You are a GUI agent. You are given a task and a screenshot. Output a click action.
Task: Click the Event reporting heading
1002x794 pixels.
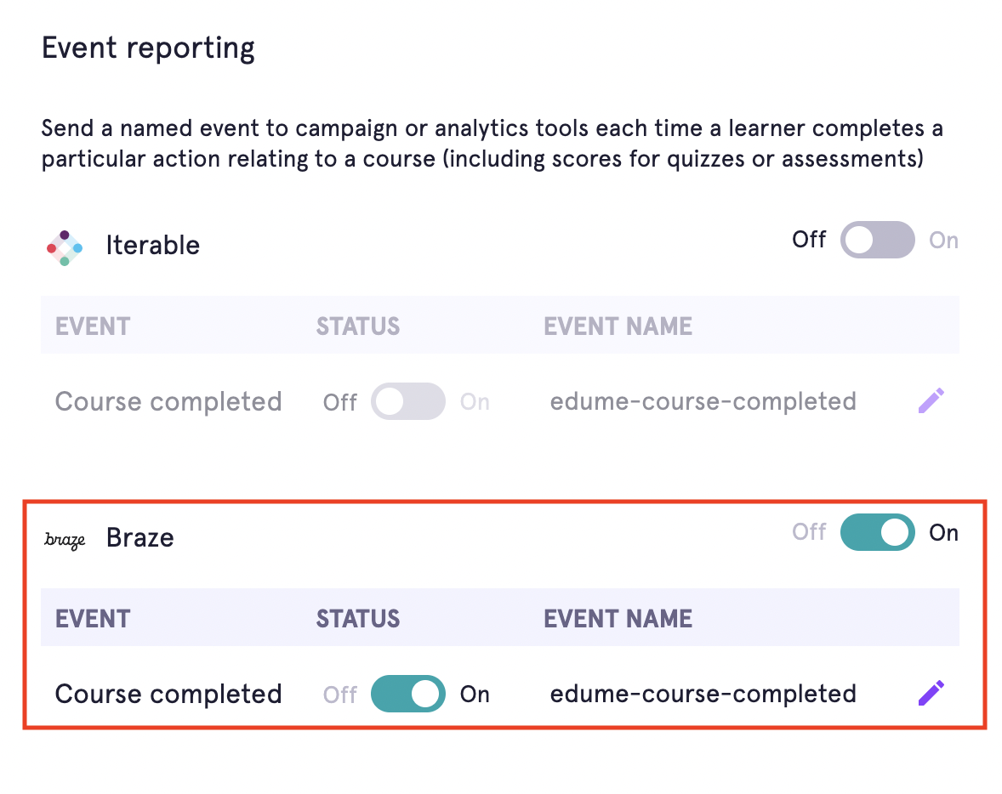point(148,48)
